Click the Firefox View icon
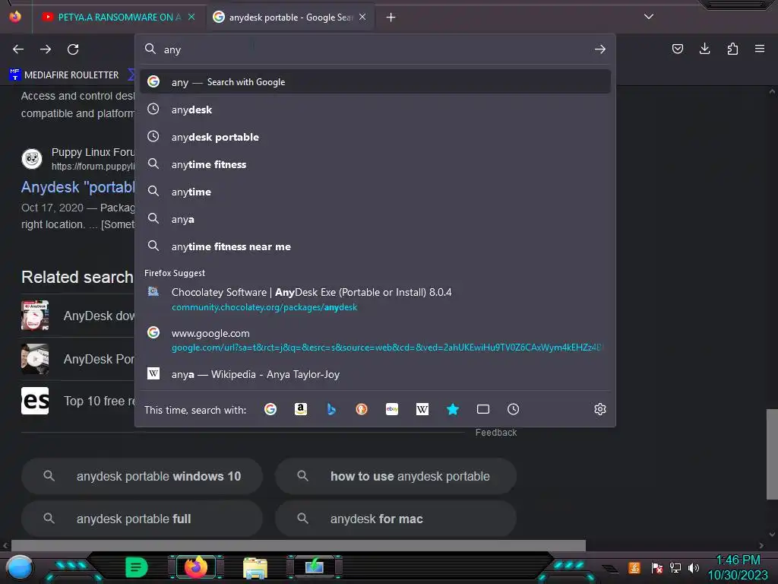The height and width of the screenshot is (584, 778). tap(15, 17)
